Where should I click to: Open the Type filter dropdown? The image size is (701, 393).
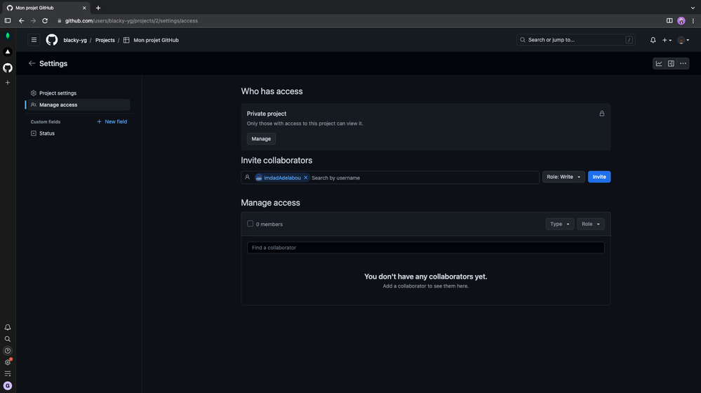point(559,224)
